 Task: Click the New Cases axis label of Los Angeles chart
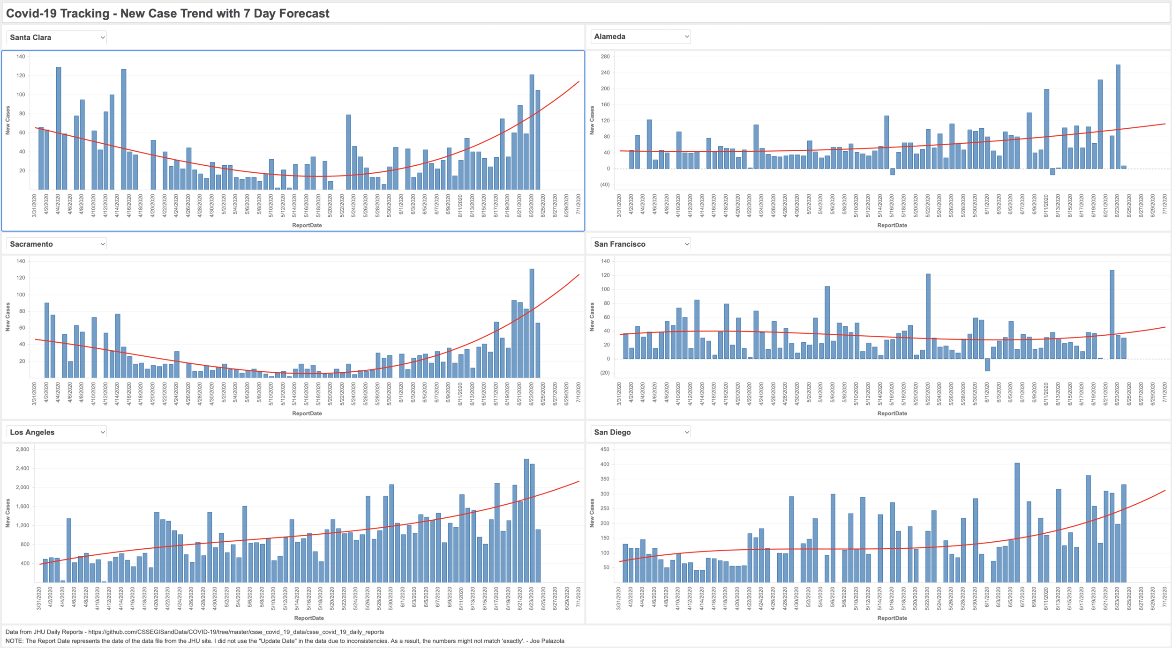tap(8, 513)
